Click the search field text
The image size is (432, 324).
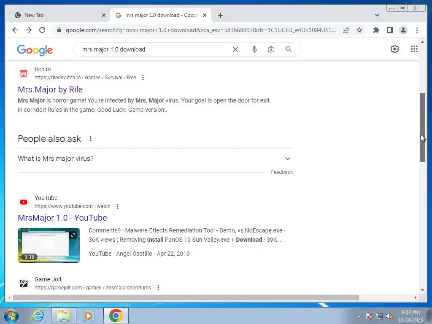point(113,49)
